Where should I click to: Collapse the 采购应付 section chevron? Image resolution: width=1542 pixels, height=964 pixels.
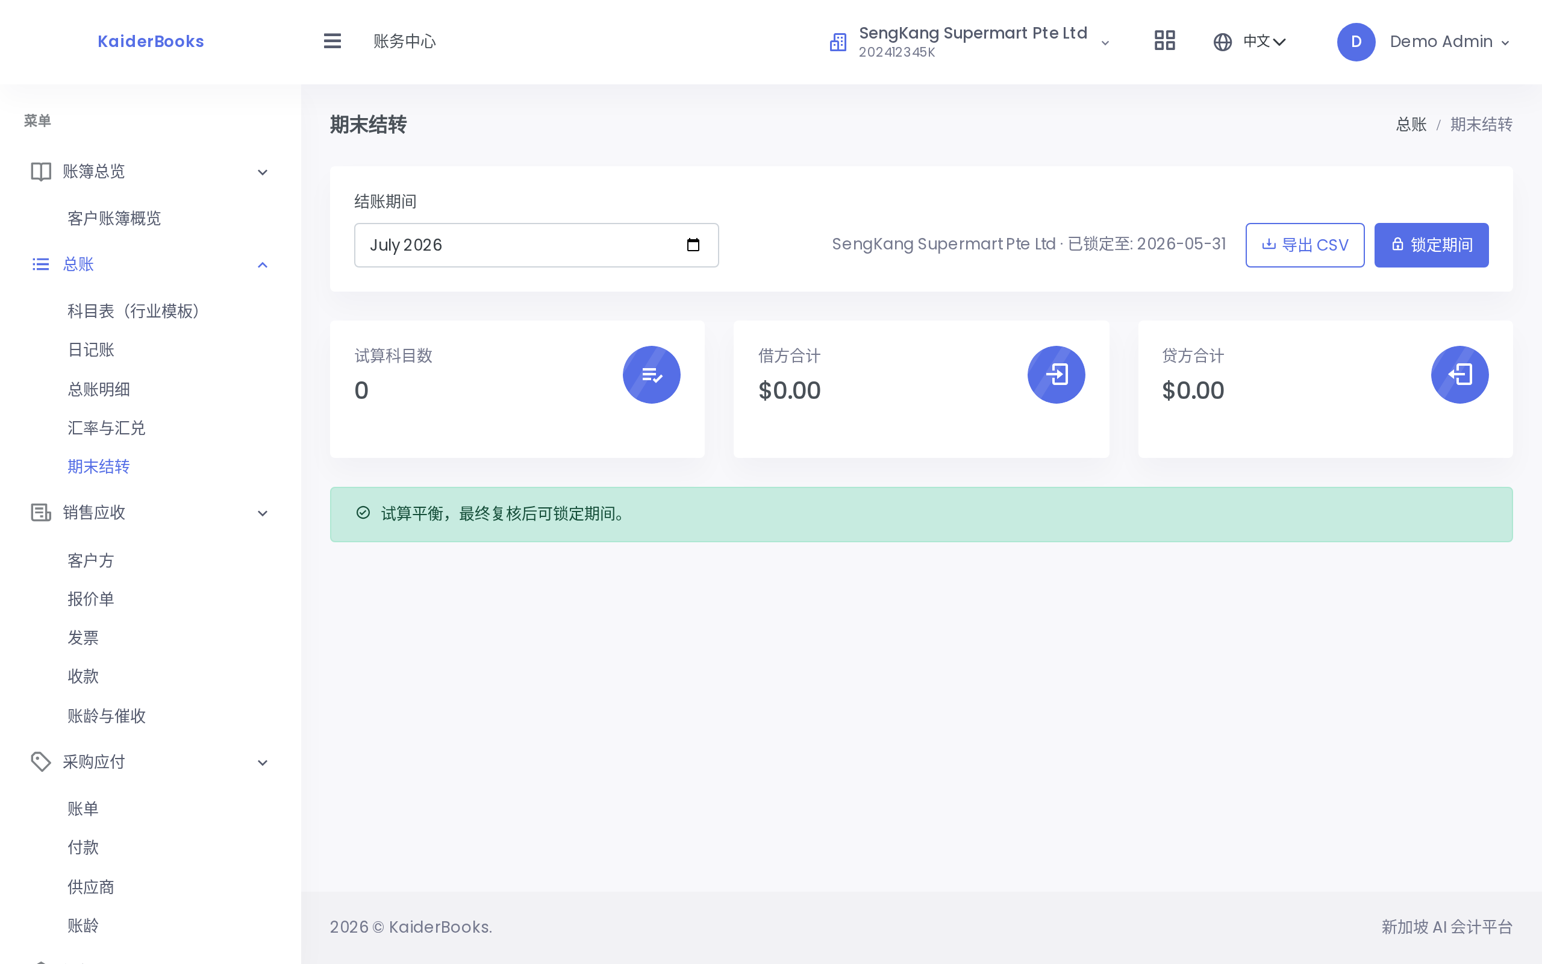(263, 763)
